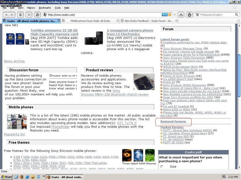This screenshot has width=241, height=180.
Task: Open 'Future of Sony Ericsson' forum post
Action: (x=179, y=76)
